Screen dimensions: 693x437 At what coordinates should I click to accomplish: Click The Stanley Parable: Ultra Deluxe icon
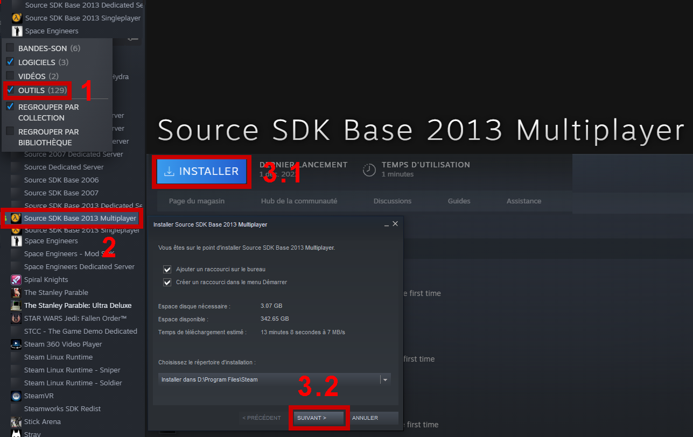[x=16, y=306]
